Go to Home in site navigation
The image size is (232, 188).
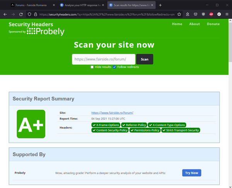coord(177,24)
